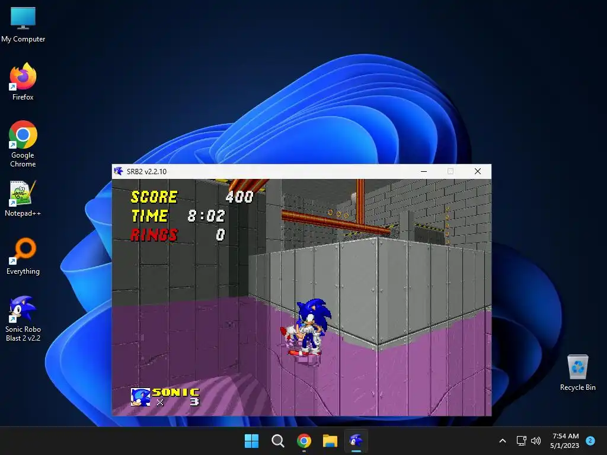Click the score value 400
Viewport: 607px width, 455px height.
239,197
